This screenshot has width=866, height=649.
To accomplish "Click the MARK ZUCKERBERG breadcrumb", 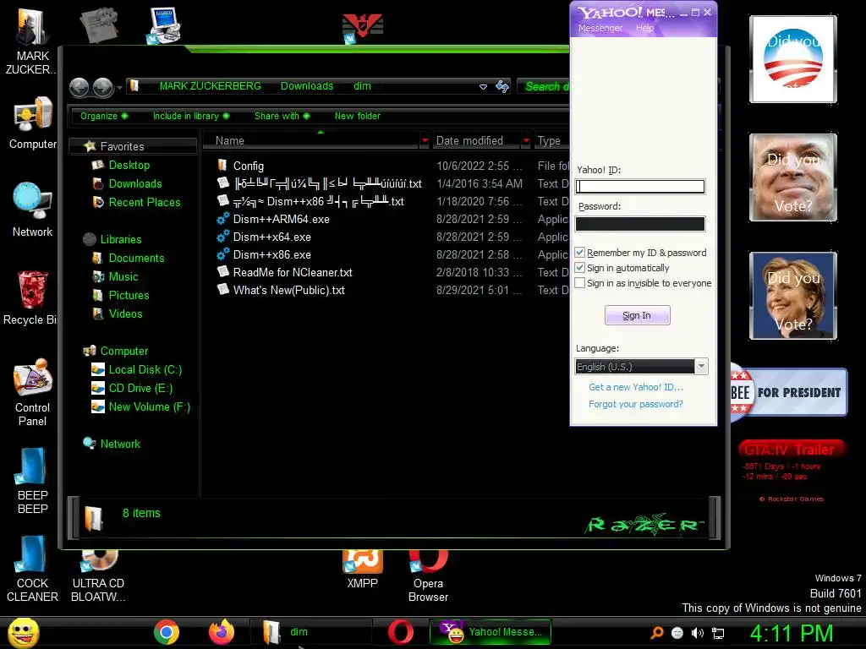I will [x=211, y=86].
